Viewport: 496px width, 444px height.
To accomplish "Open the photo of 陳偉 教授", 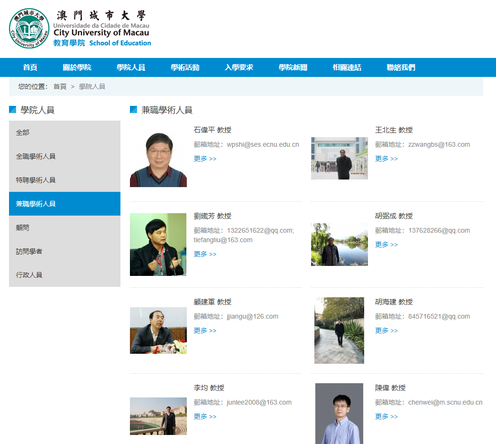I will [339, 414].
